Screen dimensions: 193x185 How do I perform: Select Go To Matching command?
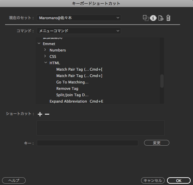(72, 82)
